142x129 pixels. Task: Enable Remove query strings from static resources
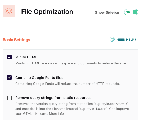9,98
